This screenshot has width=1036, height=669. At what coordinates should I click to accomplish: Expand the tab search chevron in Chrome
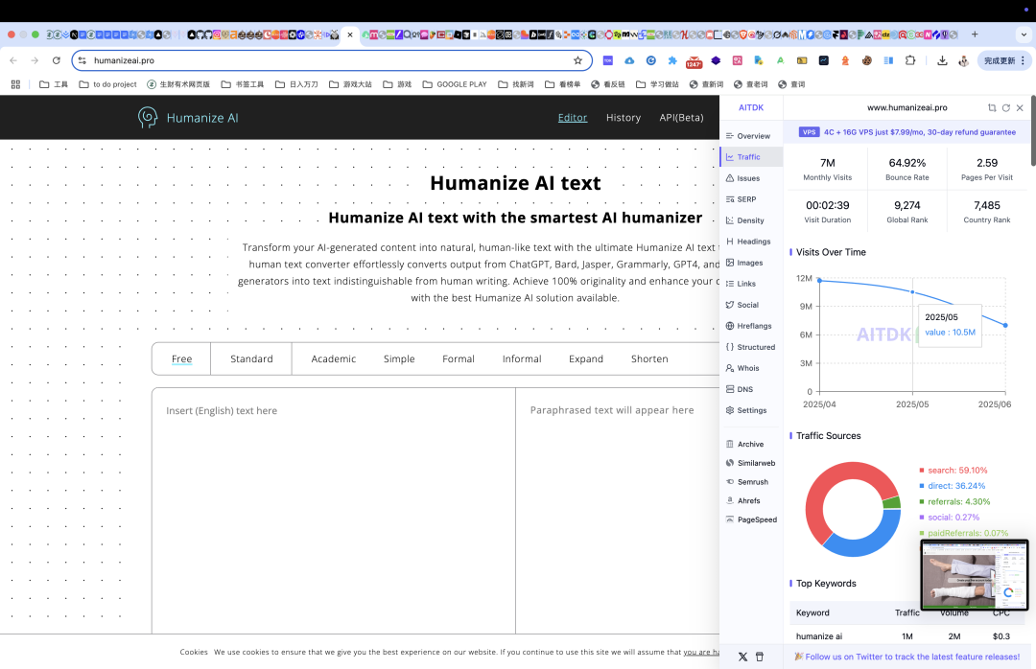[1024, 35]
